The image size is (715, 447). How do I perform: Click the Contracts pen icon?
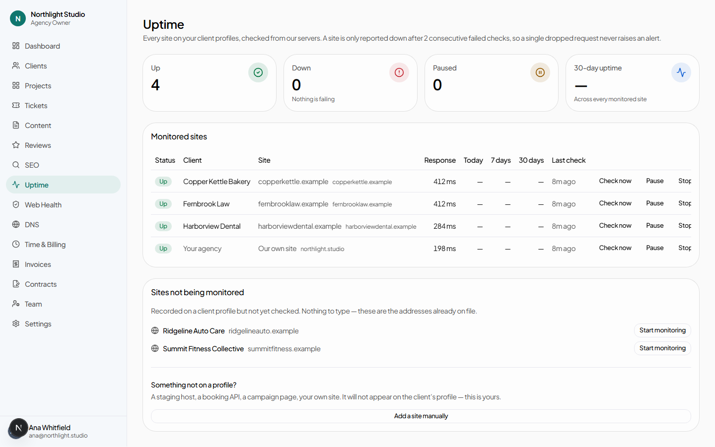16,284
